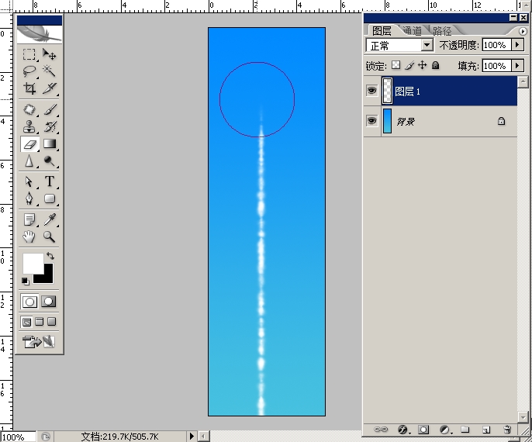Open the status bar info arrow menu
Image resolution: width=532 pixels, height=442 pixels.
(192, 436)
